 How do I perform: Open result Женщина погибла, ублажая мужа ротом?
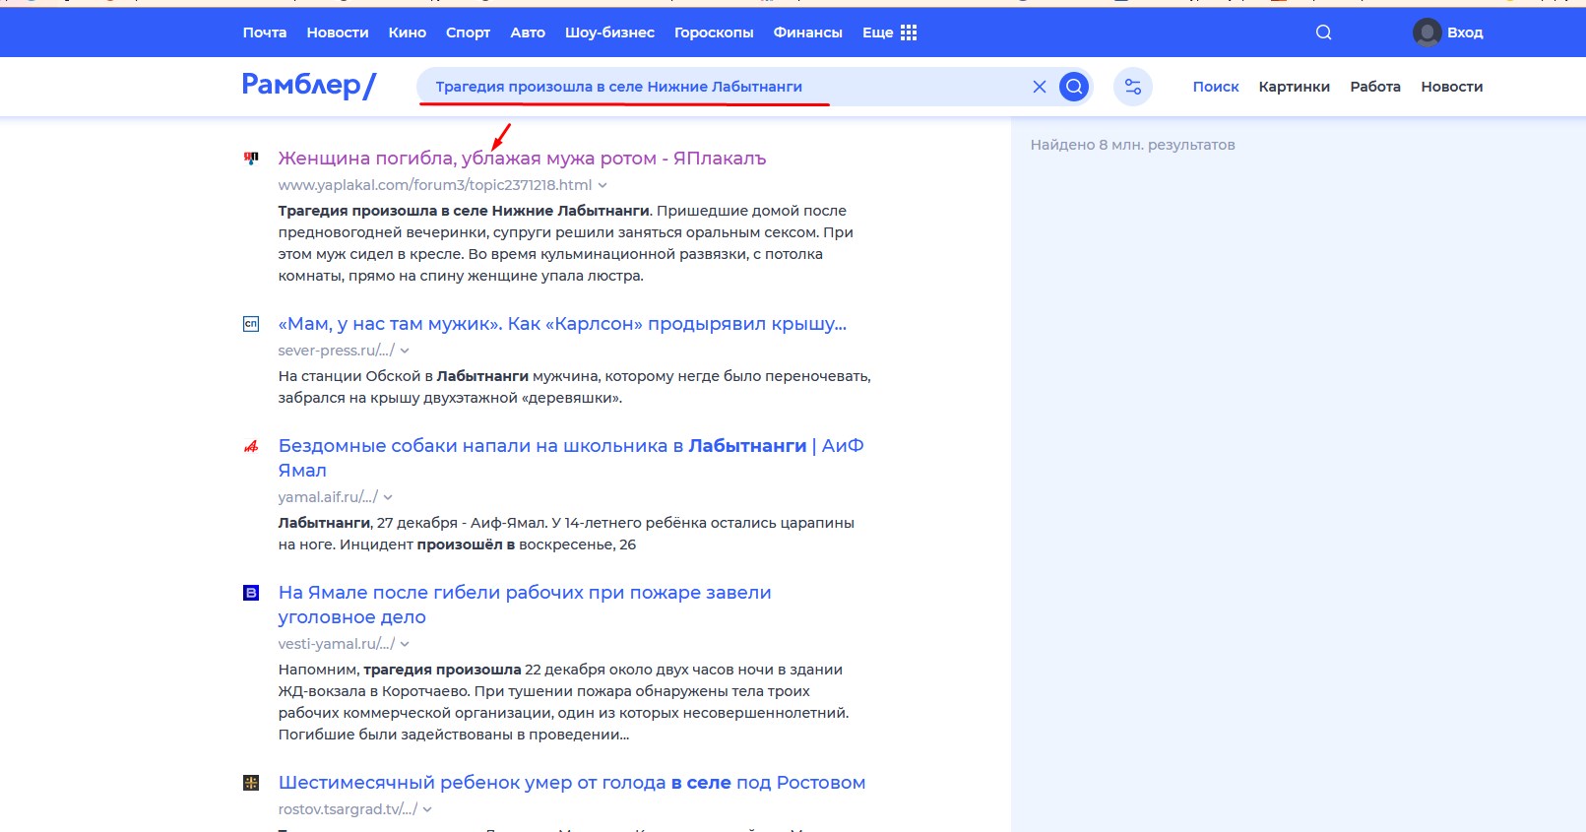click(522, 159)
